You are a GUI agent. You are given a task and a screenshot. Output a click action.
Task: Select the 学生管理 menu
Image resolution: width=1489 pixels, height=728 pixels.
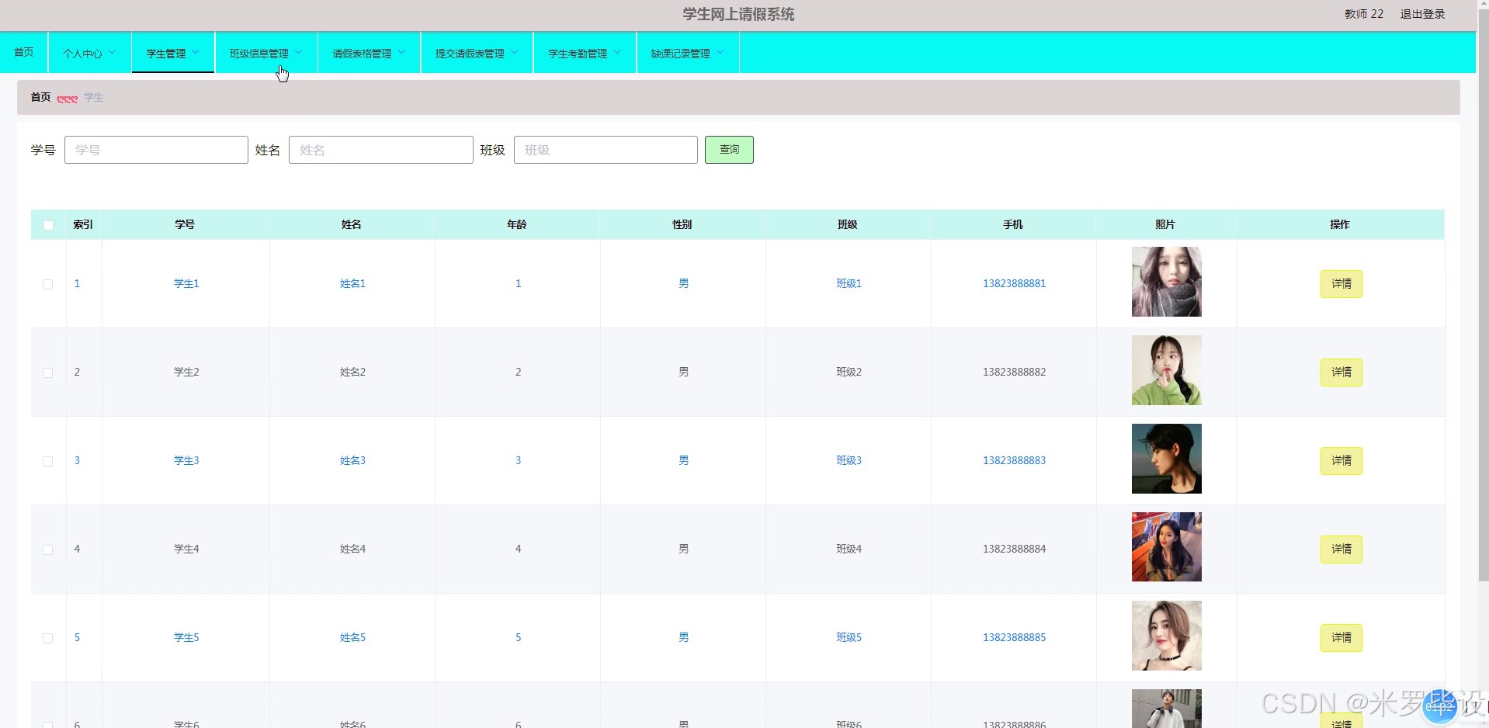[173, 53]
